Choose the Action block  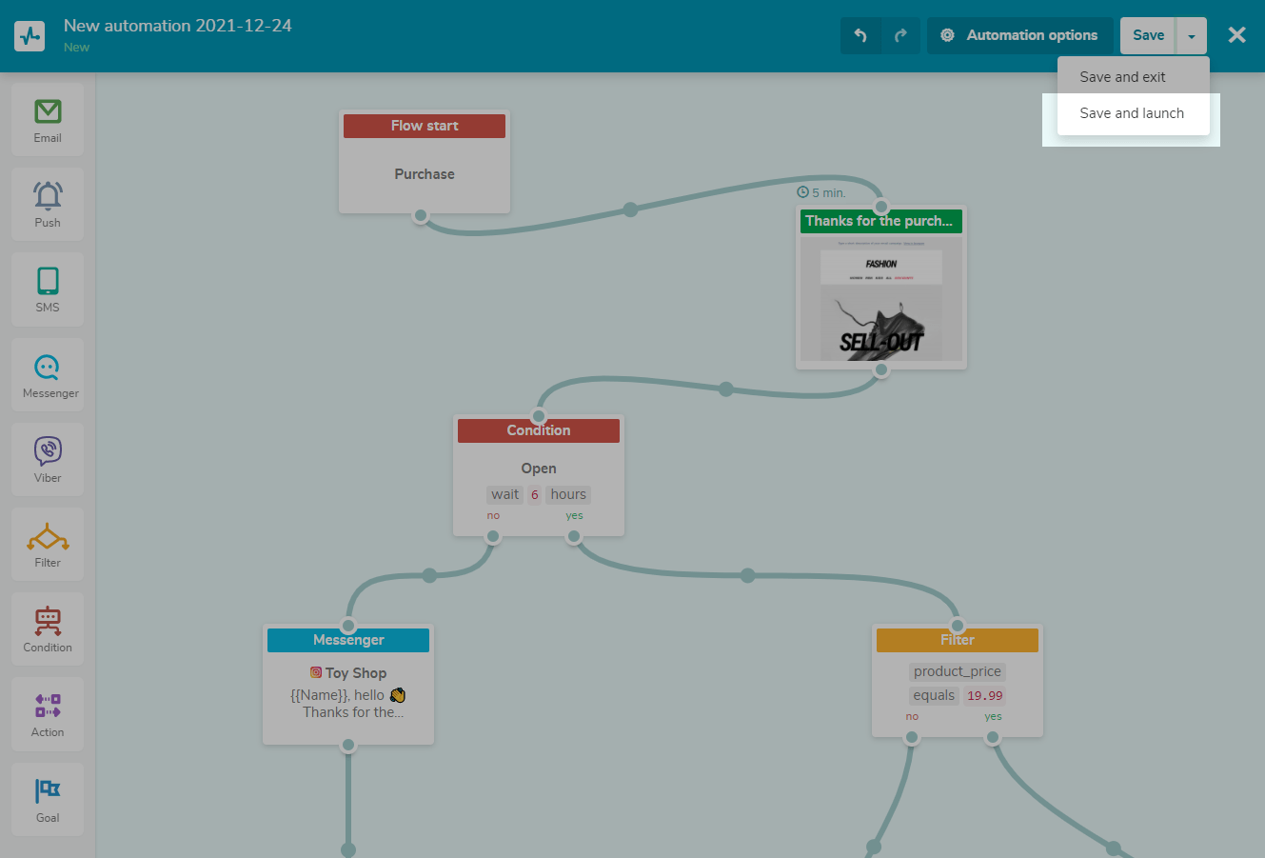pos(48,714)
